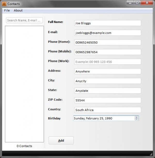Click the "E-mail:" label

pos(53,32)
